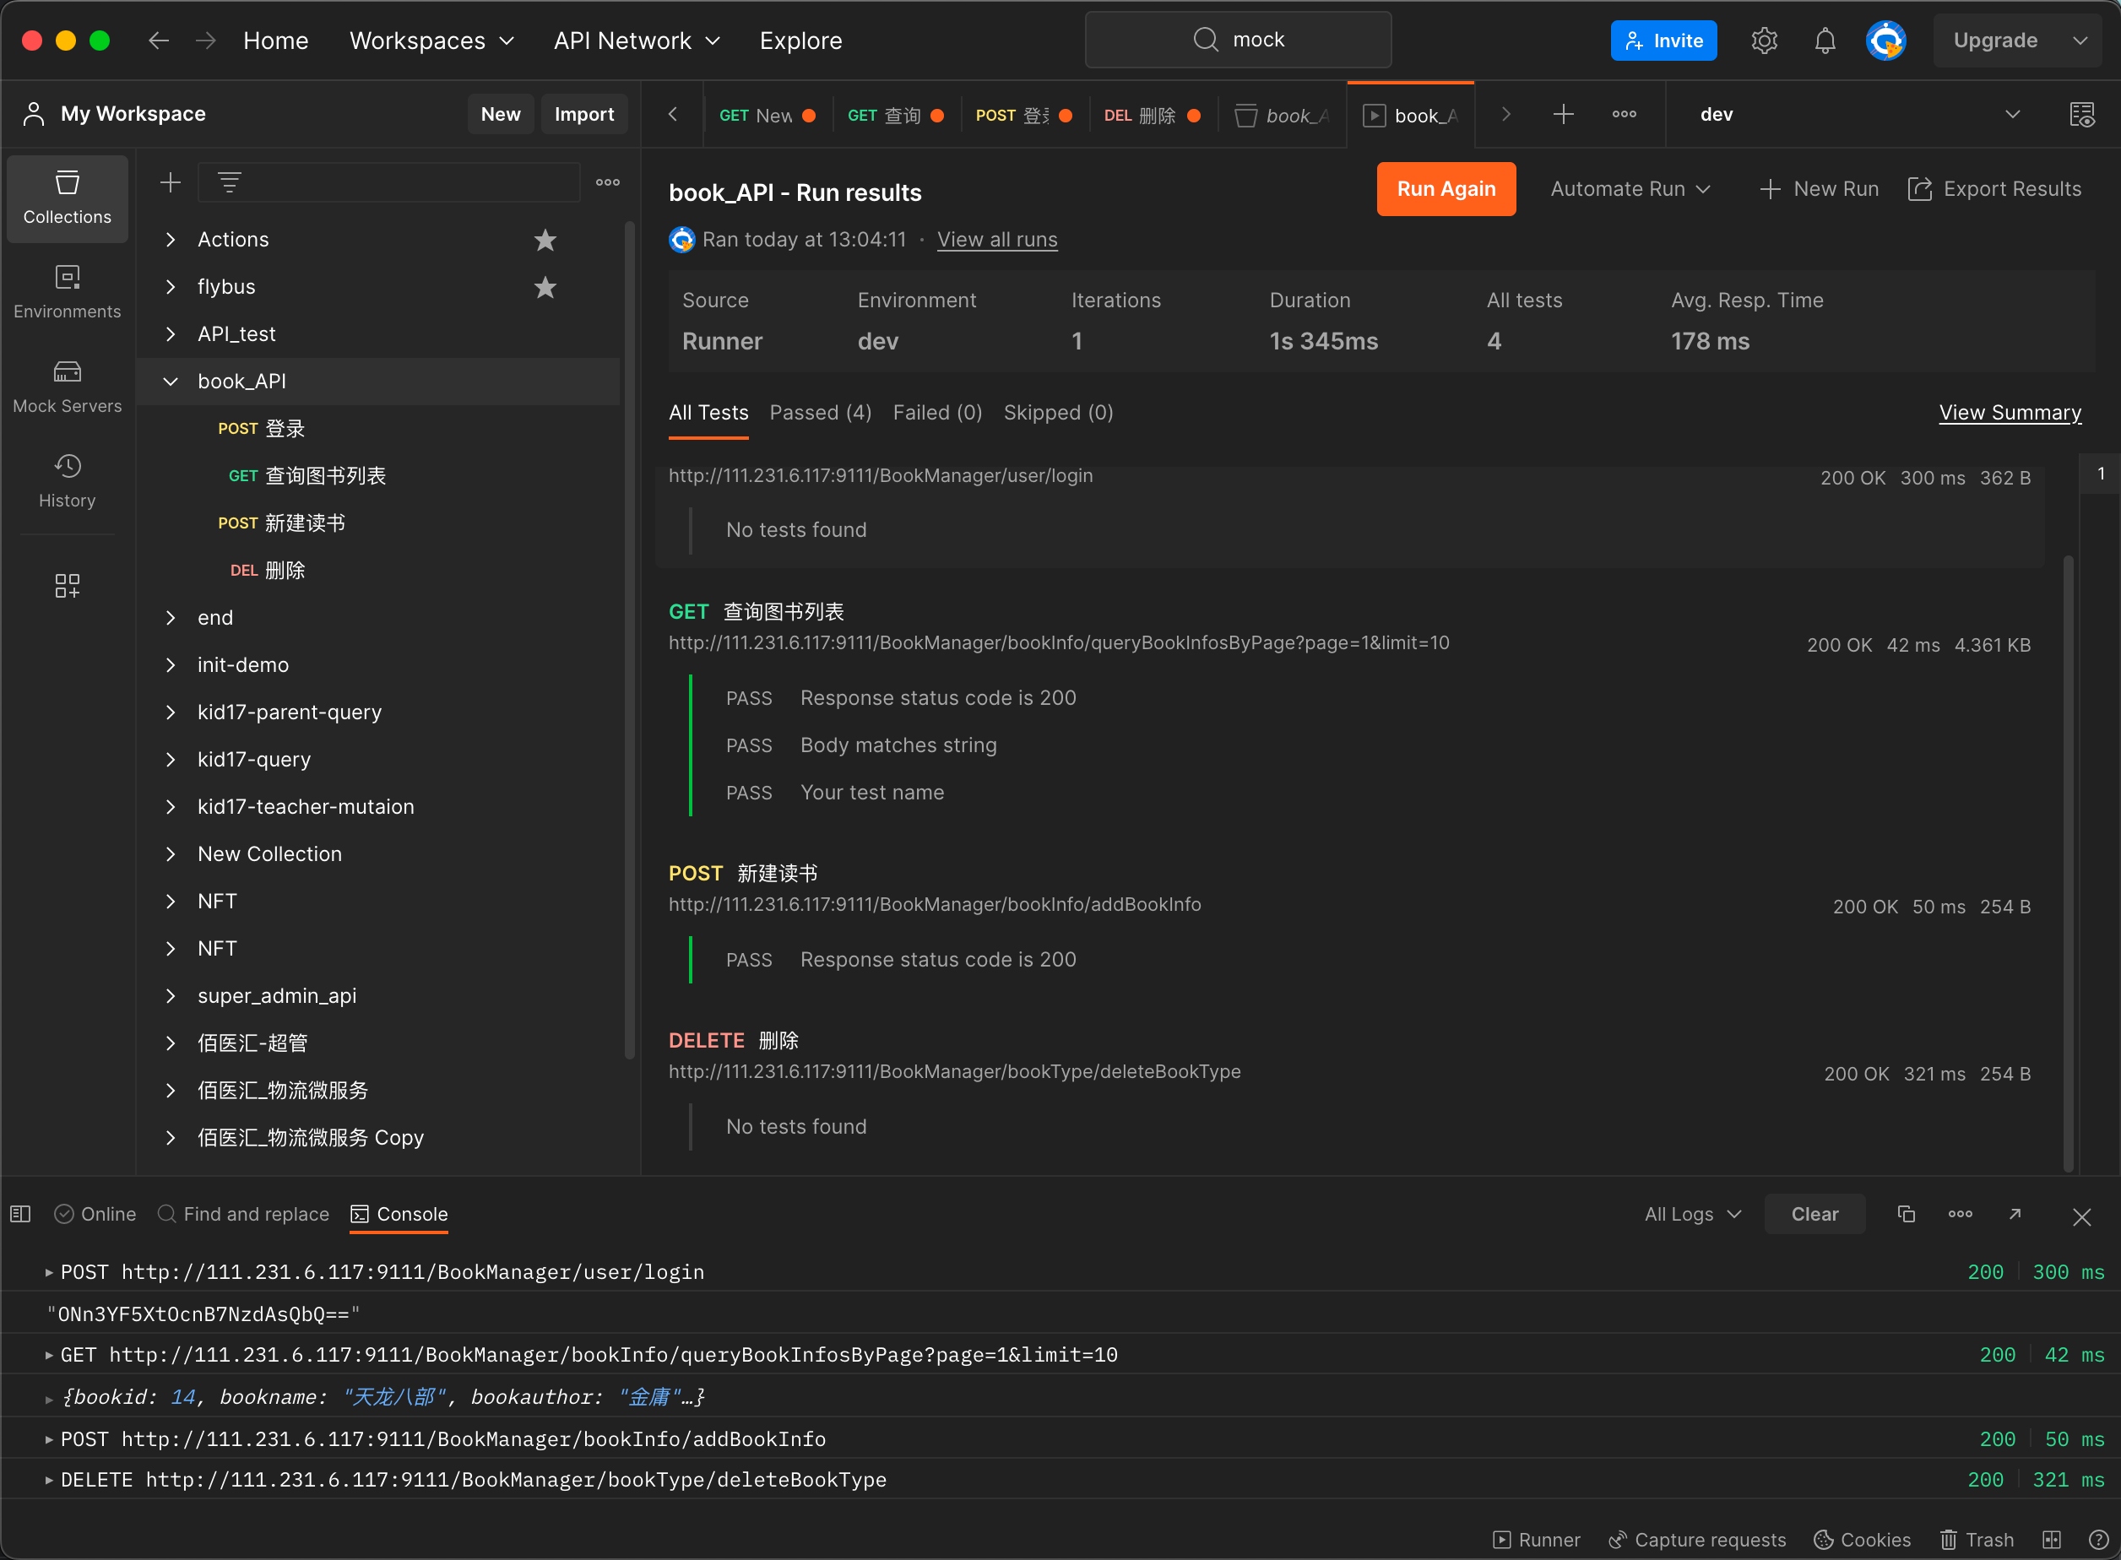Toggle the star on flybus collection
2121x1560 pixels.
[545, 287]
